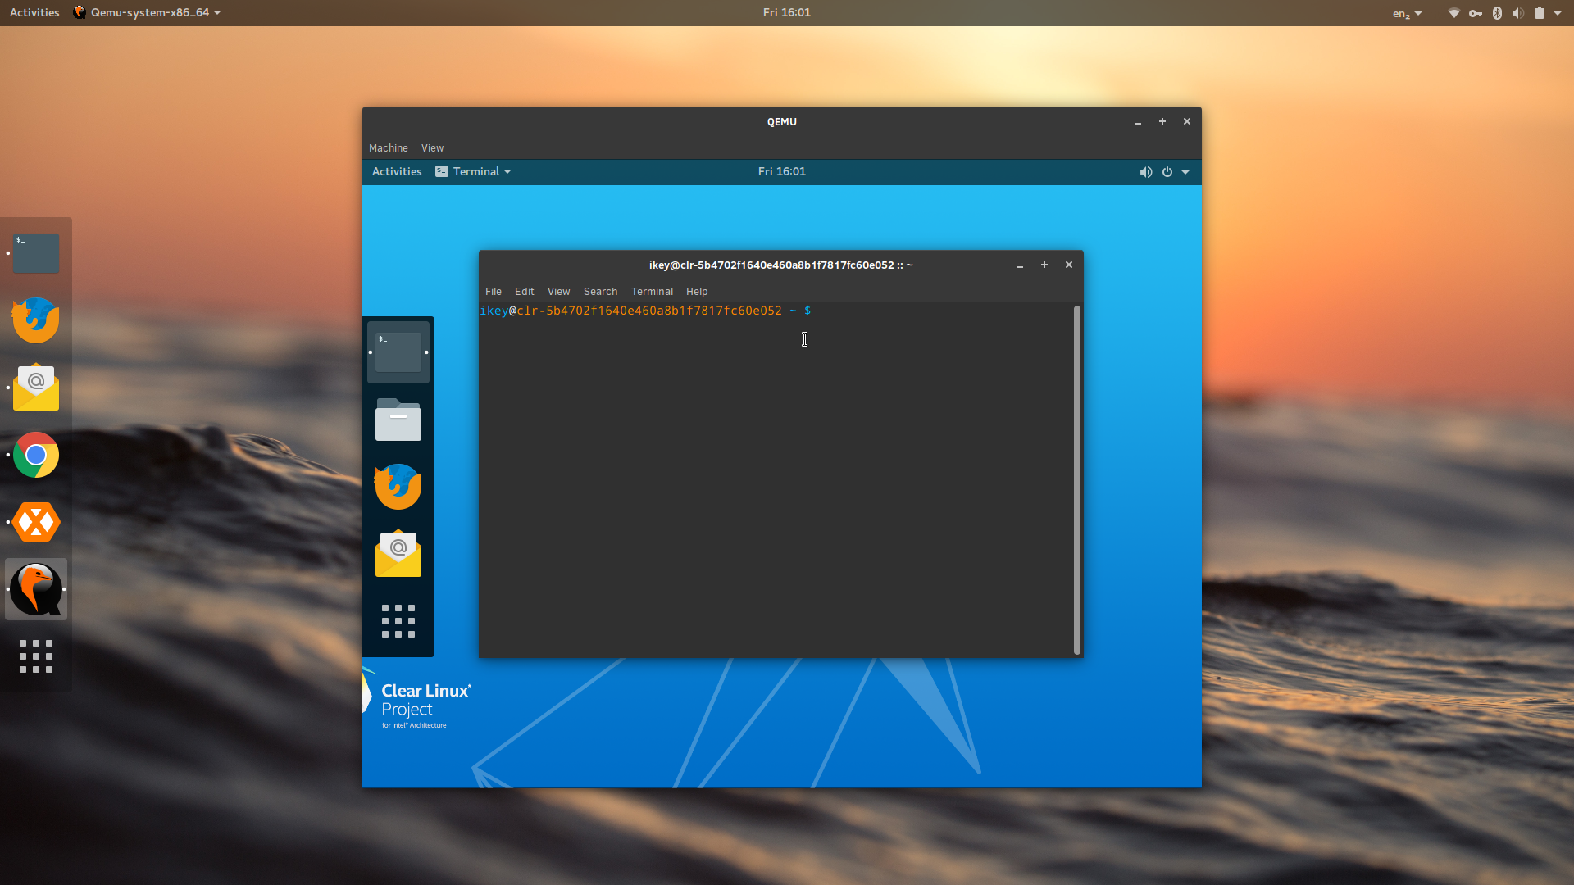This screenshot has width=1574, height=885.
Task: Click the QEMU window title bar
Action: click(x=782, y=122)
